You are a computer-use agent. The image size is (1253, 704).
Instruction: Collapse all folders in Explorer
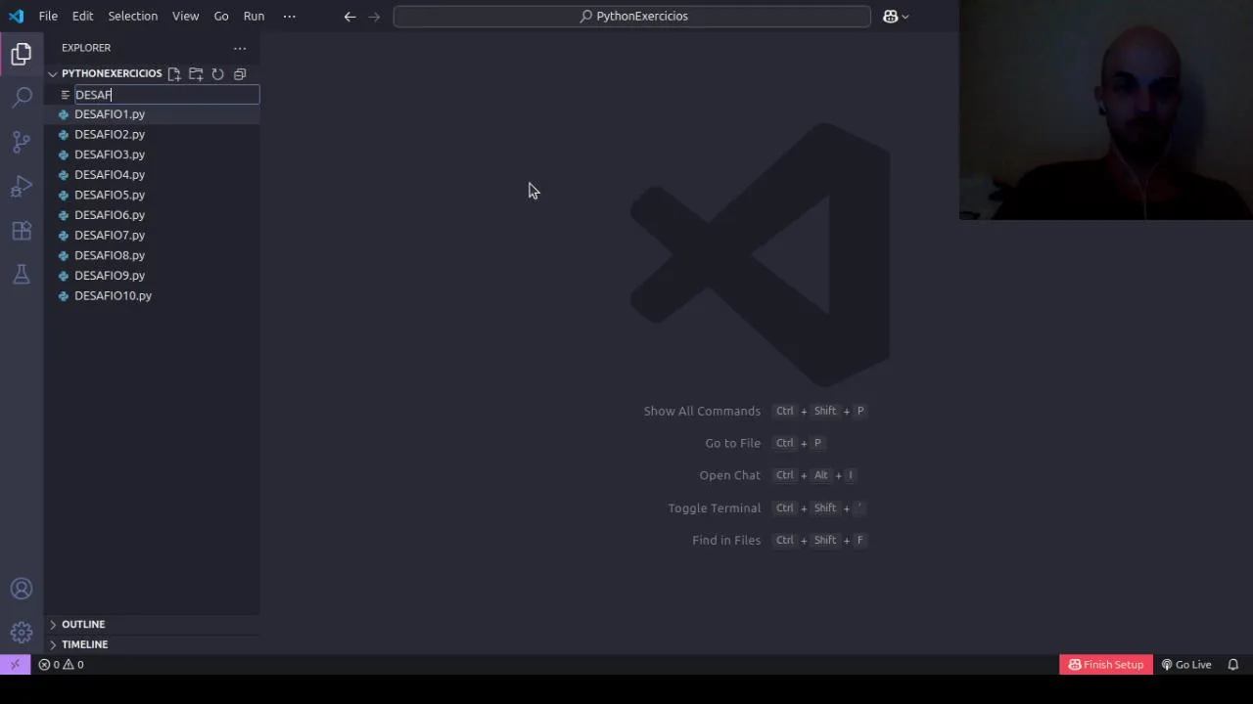[x=240, y=73]
